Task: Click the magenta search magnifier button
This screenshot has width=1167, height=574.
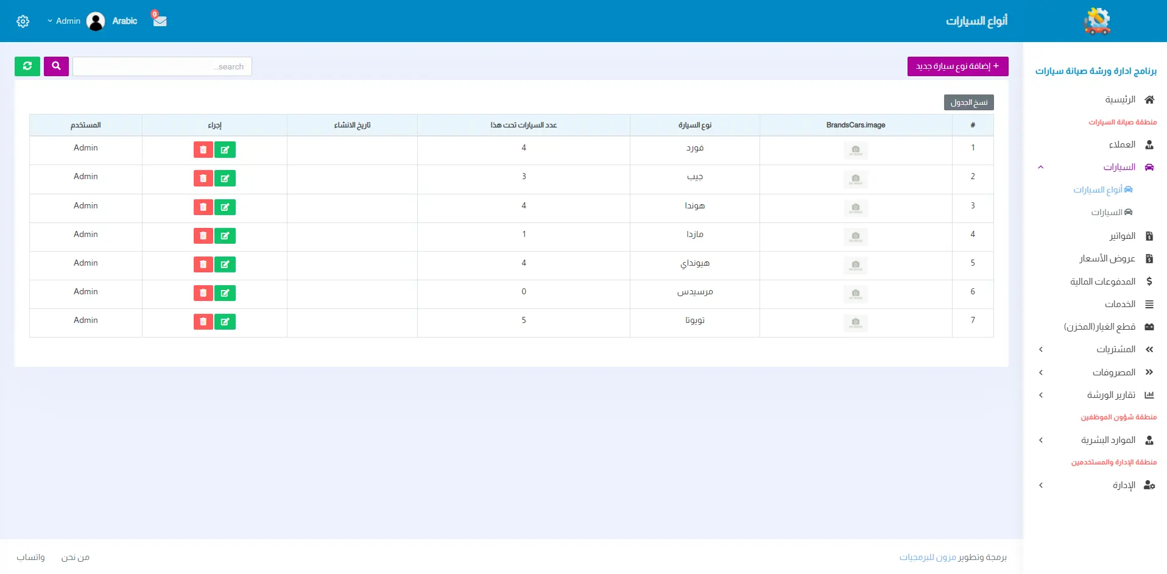Action: pos(56,66)
